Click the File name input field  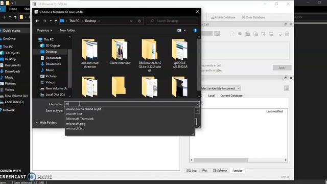pyautogui.click(x=130, y=104)
